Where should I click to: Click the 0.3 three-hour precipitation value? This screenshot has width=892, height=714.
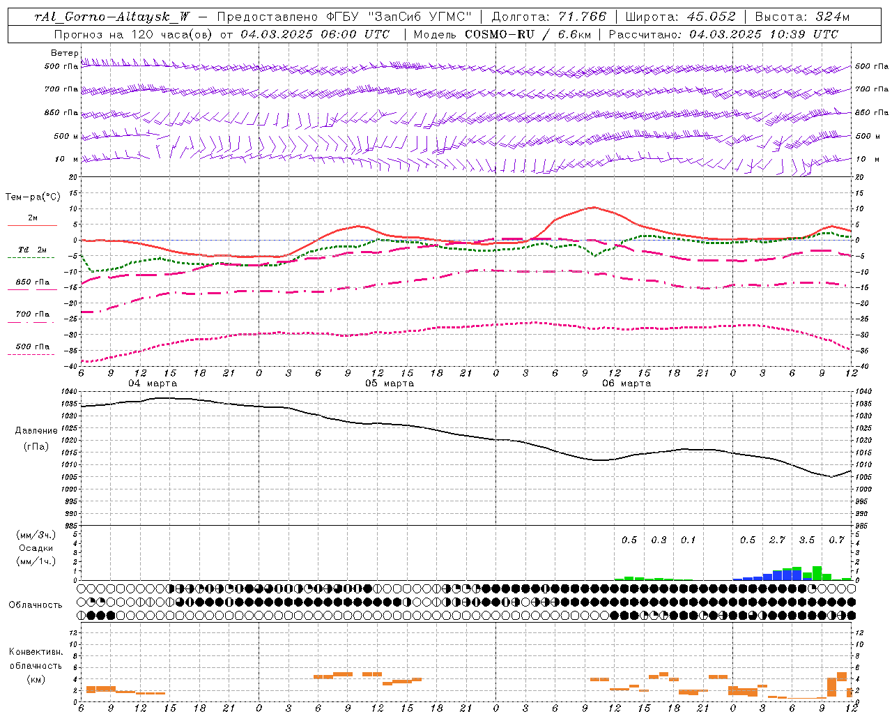[659, 540]
